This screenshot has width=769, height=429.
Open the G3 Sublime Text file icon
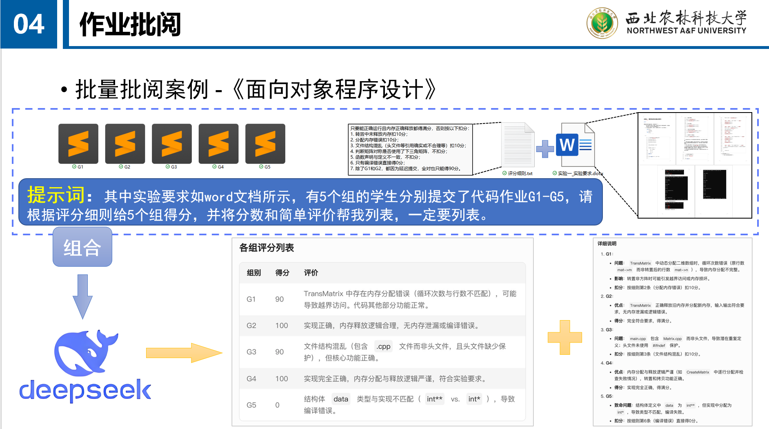click(x=171, y=144)
